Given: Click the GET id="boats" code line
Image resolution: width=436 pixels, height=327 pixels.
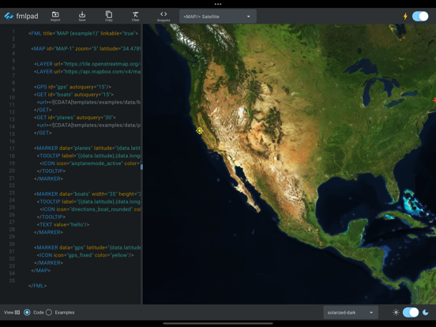Looking at the screenshot, I should 73,95.
